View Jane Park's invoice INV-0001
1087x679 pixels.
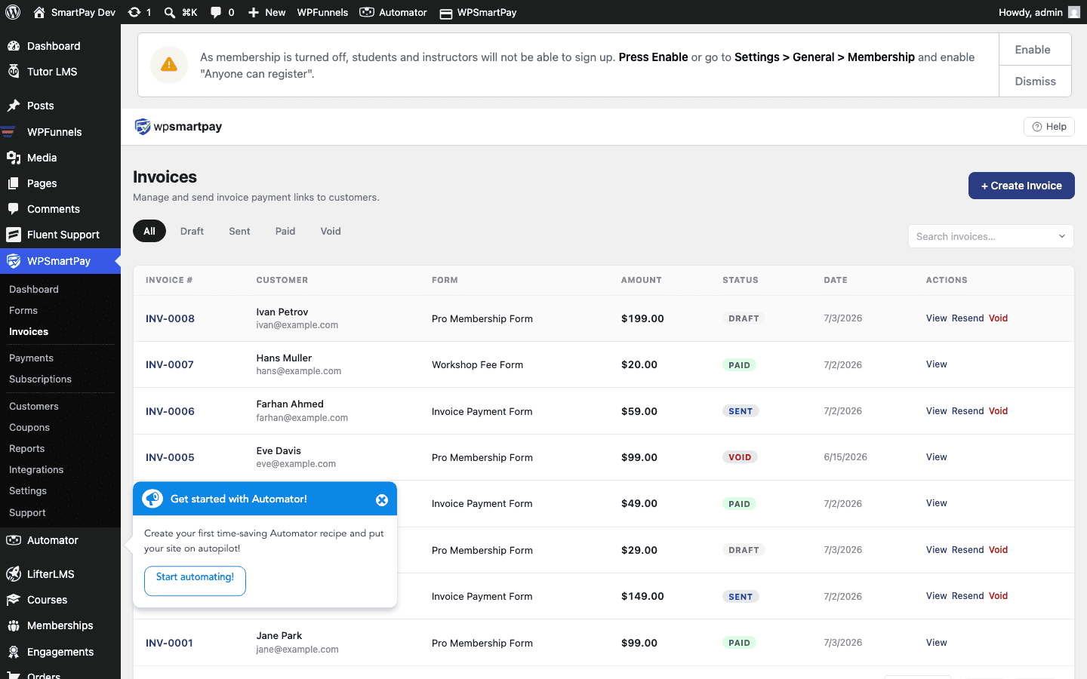[936, 643]
